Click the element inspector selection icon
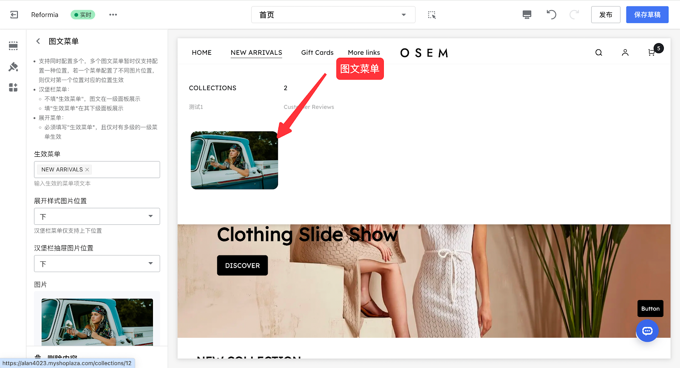Screen dimensions: 680x368 click(432, 15)
